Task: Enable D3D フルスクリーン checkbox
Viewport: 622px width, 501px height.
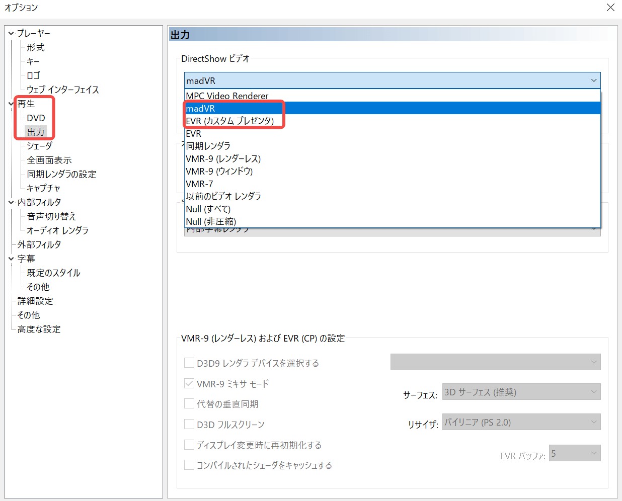Action: point(189,425)
